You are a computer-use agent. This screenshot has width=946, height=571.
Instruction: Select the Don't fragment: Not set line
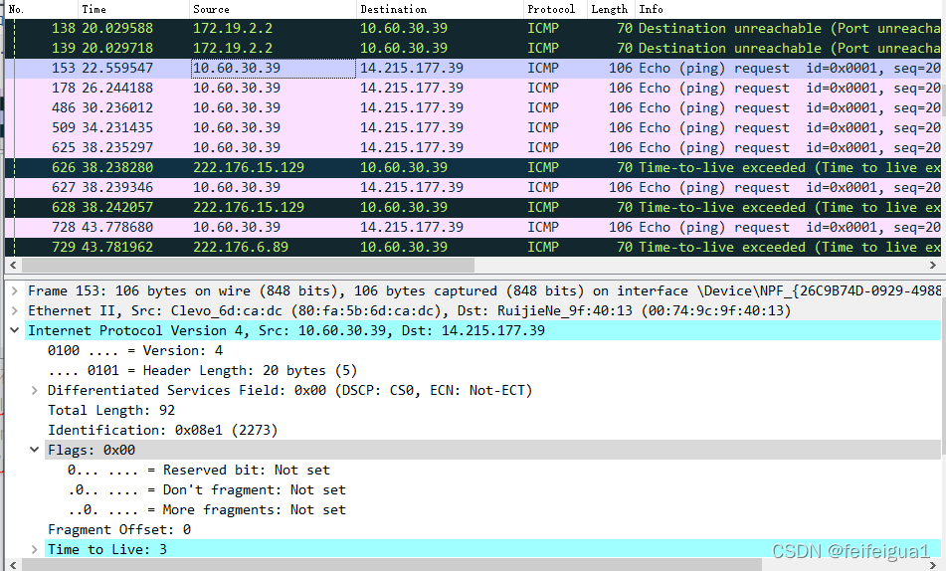(x=206, y=490)
